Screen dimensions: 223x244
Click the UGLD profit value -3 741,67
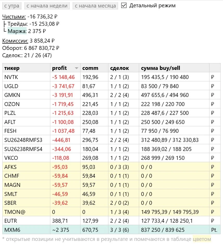63,86
